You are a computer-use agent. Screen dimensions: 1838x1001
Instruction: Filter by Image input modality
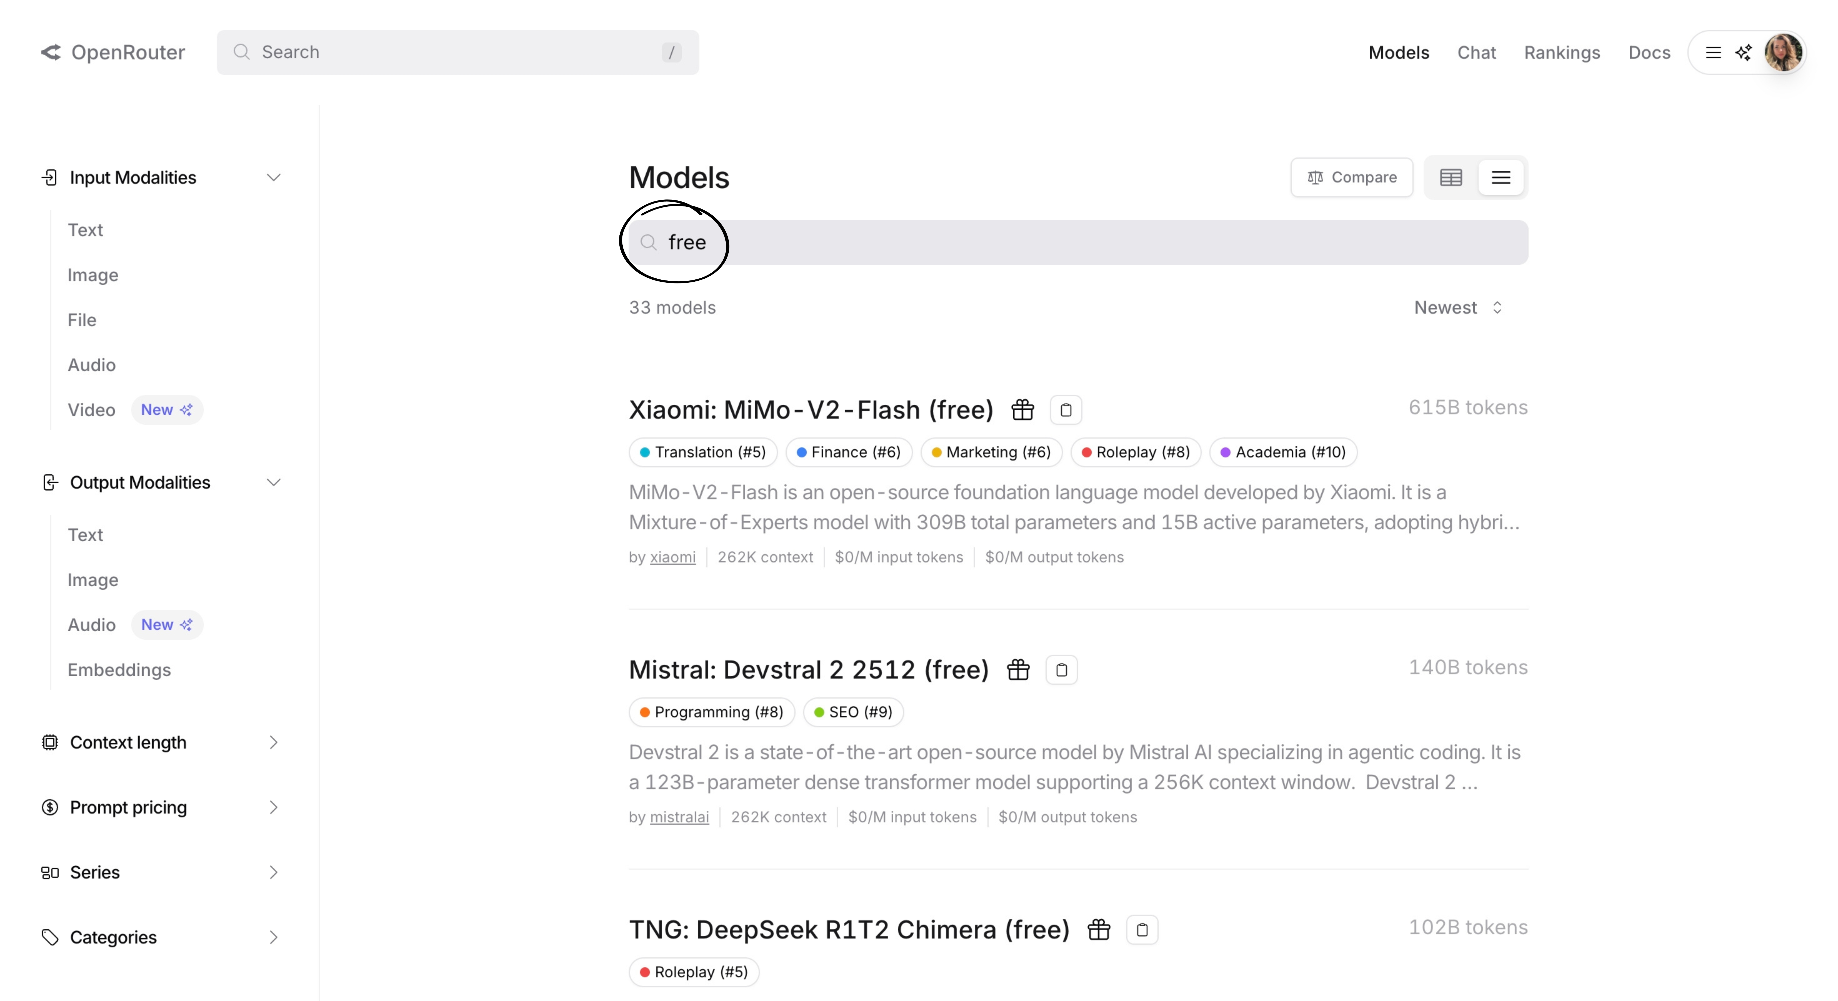click(93, 275)
